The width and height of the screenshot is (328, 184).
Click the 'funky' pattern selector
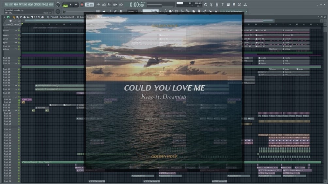[150, 11]
